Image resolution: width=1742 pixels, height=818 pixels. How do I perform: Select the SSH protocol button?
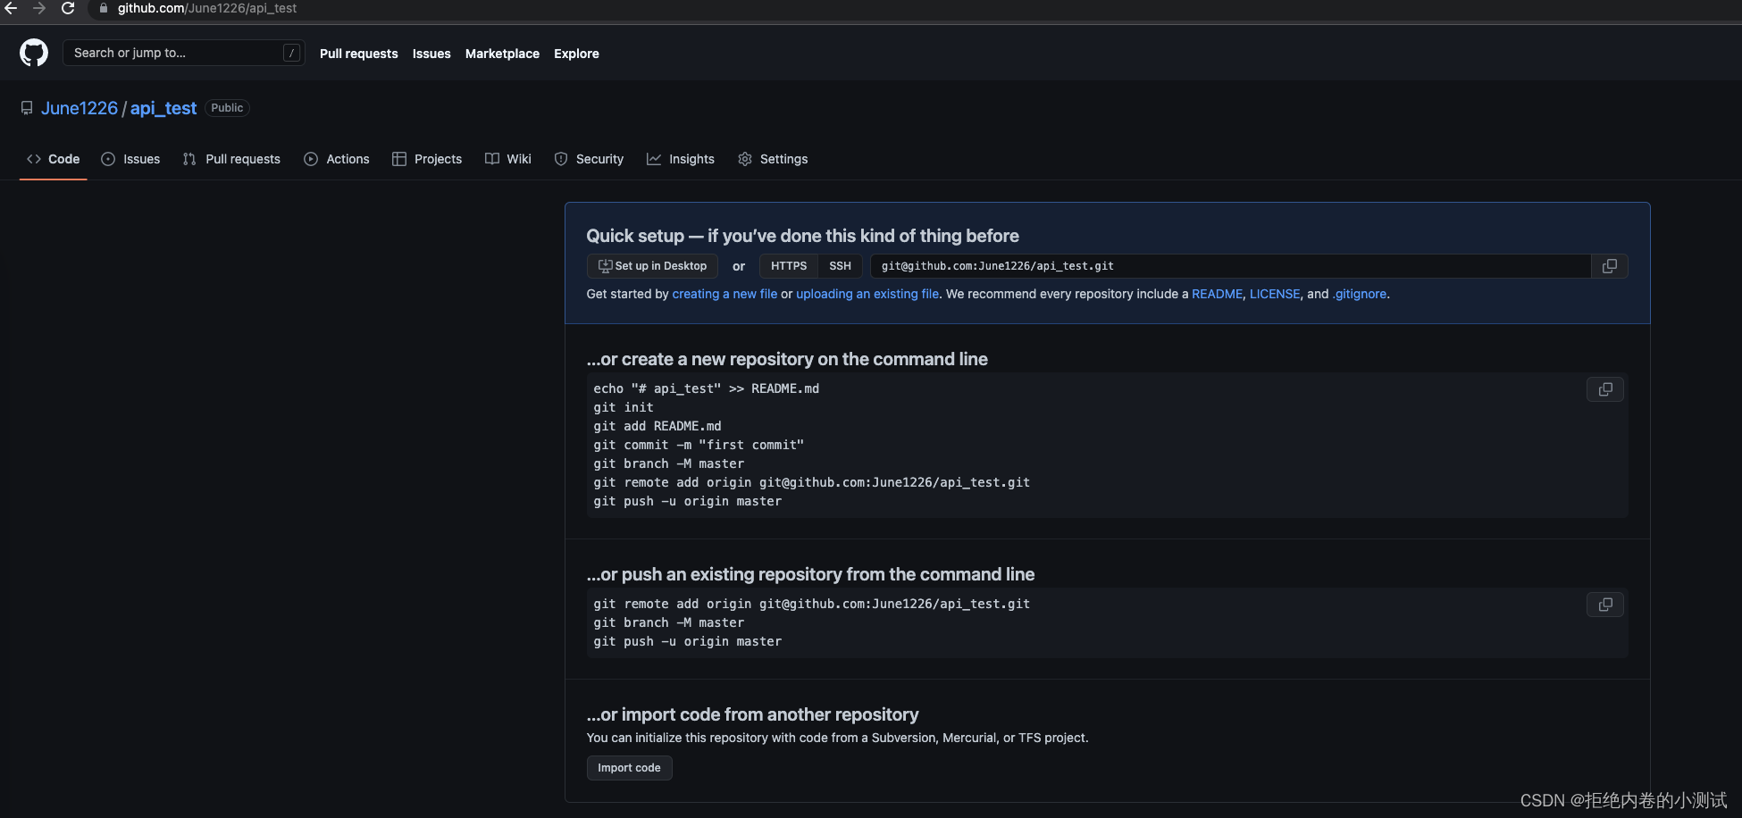[x=840, y=266]
